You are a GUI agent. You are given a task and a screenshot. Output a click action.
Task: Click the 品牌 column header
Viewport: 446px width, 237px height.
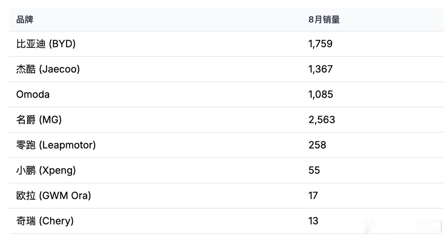[x=25, y=20]
